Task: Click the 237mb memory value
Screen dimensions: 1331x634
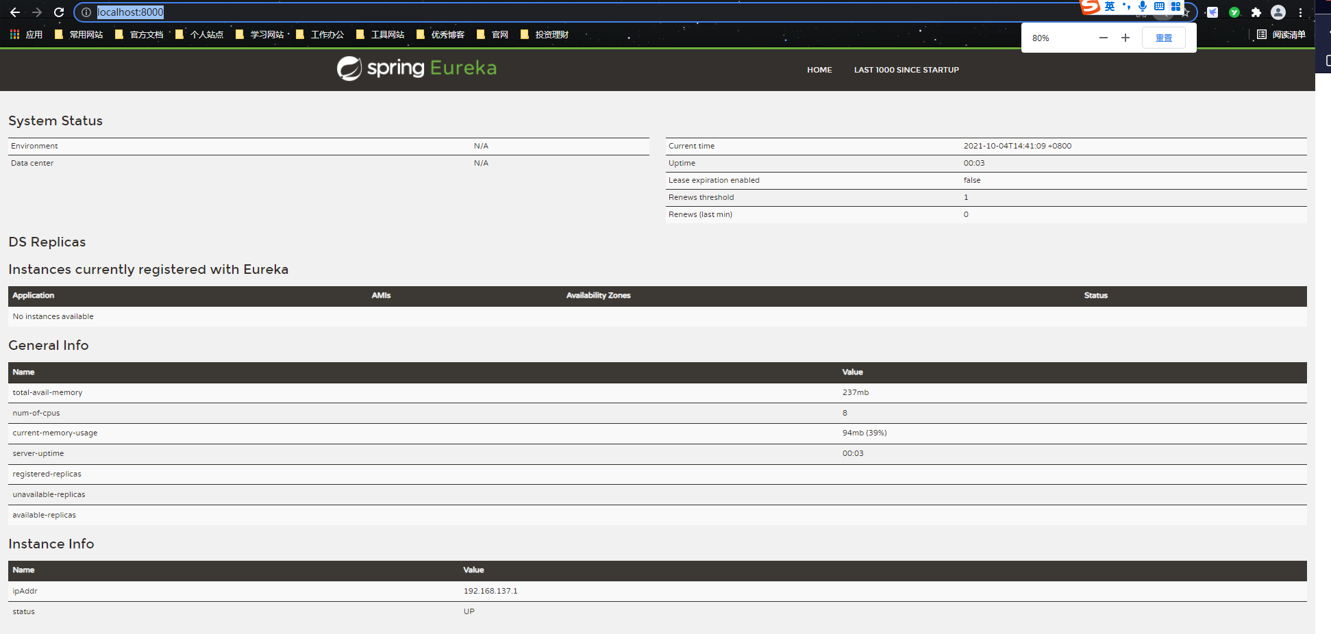Action: [856, 392]
